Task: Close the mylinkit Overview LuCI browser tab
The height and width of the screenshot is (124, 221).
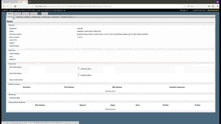Action: [x=26, y=2]
